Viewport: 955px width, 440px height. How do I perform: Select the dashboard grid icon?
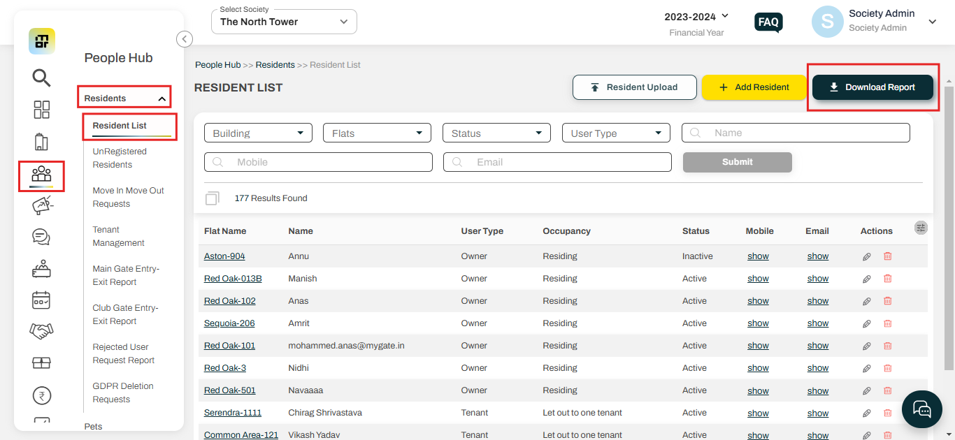point(41,110)
